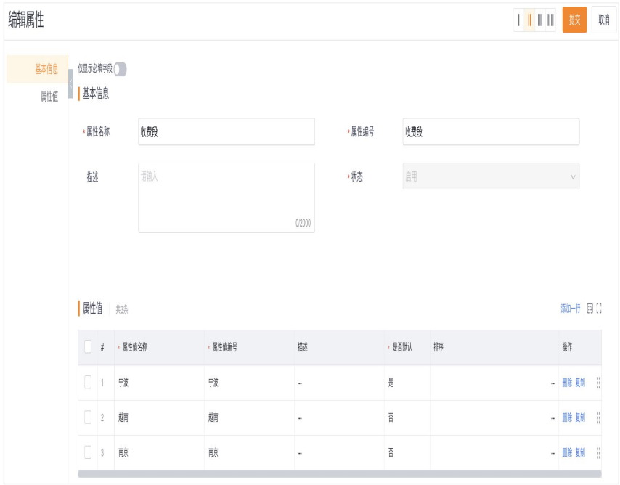Click the 是否默认 cell in 宁波 row

407,383
